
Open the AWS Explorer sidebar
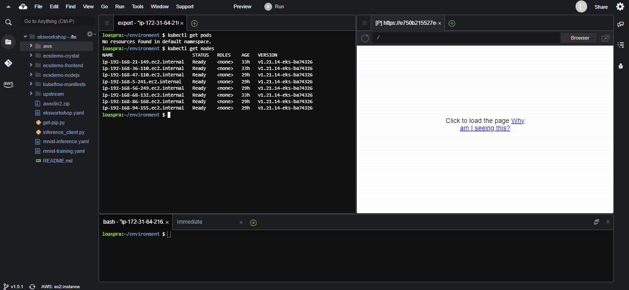tap(8, 84)
